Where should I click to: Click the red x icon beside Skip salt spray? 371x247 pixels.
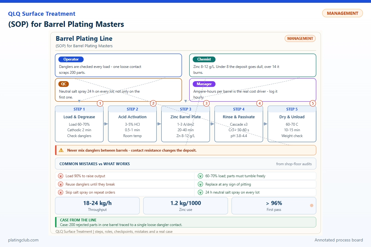click(x=61, y=192)
